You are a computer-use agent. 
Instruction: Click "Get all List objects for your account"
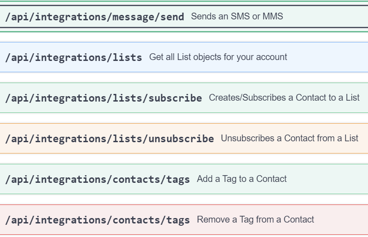(218, 57)
